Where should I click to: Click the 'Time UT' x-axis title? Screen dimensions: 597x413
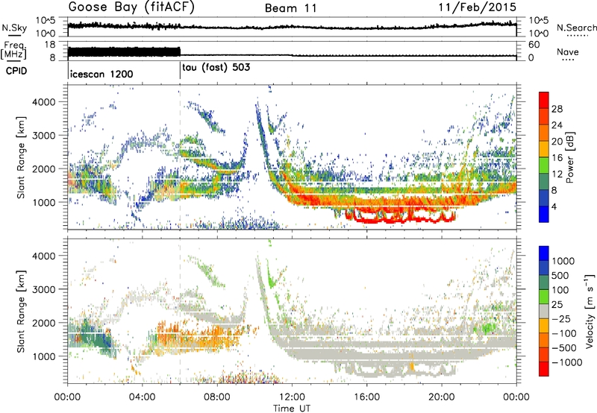[292, 409]
